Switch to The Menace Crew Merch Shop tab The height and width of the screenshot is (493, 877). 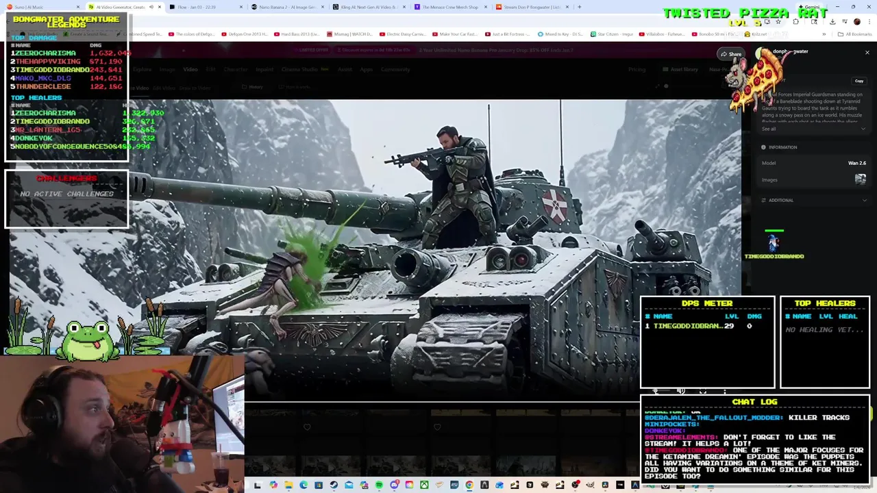point(450,7)
